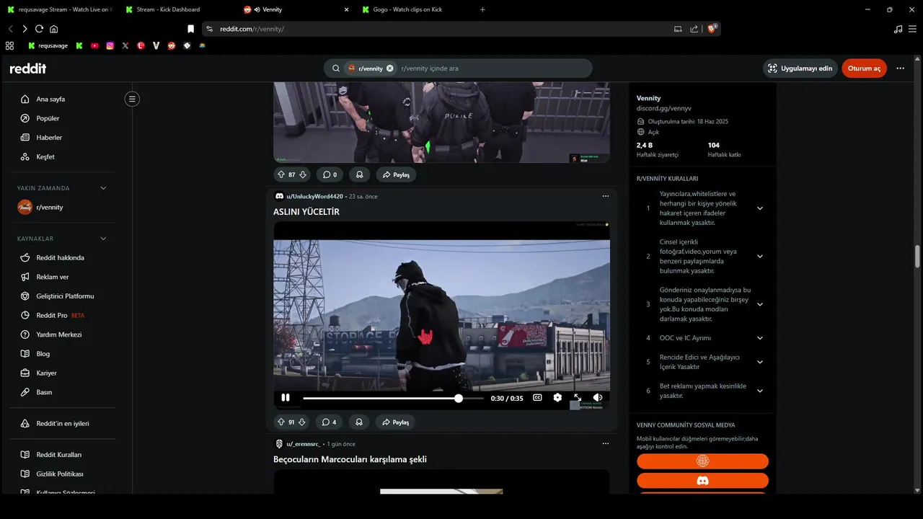Open the YouTube bookmark
Screen dimensions: 923x519
tap(94, 45)
